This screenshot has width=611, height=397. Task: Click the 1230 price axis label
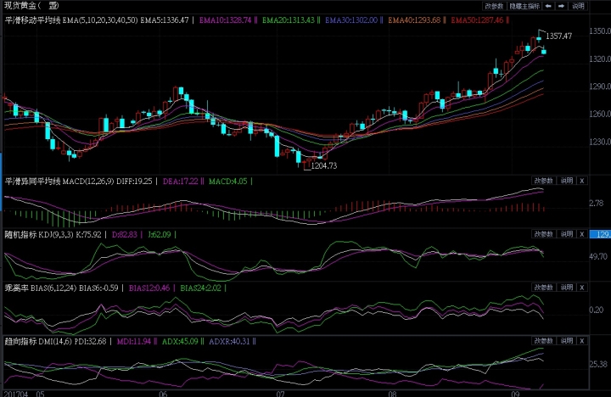pos(600,142)
